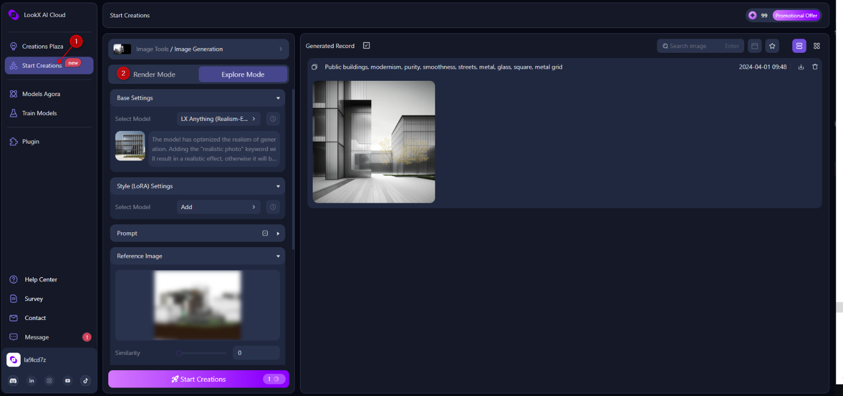Image resolution: width=843 pixels, height=396 pixels.
Task: Switch to Explore Mode tab
Action: coord(243,74)
